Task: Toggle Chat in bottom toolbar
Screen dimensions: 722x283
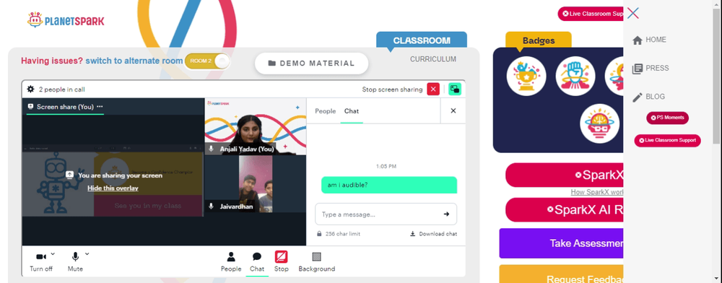Action: (257, 262)
